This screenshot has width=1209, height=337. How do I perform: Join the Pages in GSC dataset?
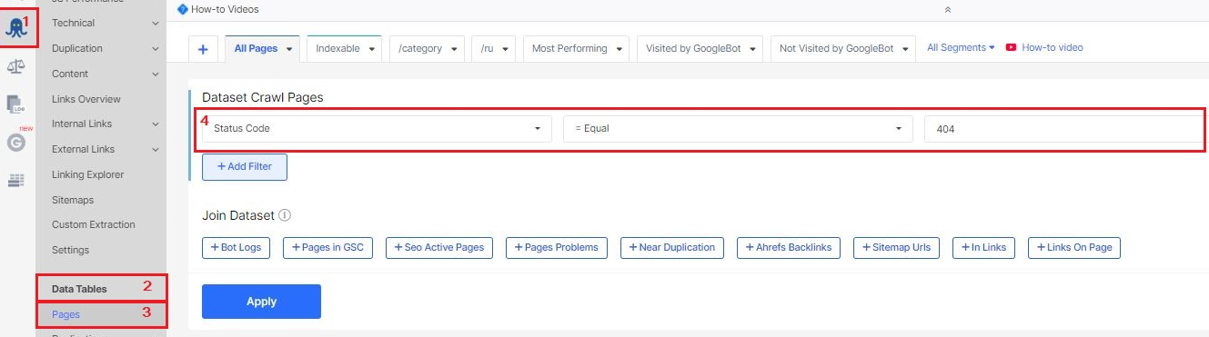click(x=328, y=247)
